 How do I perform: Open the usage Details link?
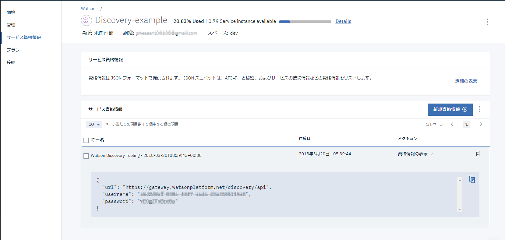pyautogui.click(x=343, y=21)
